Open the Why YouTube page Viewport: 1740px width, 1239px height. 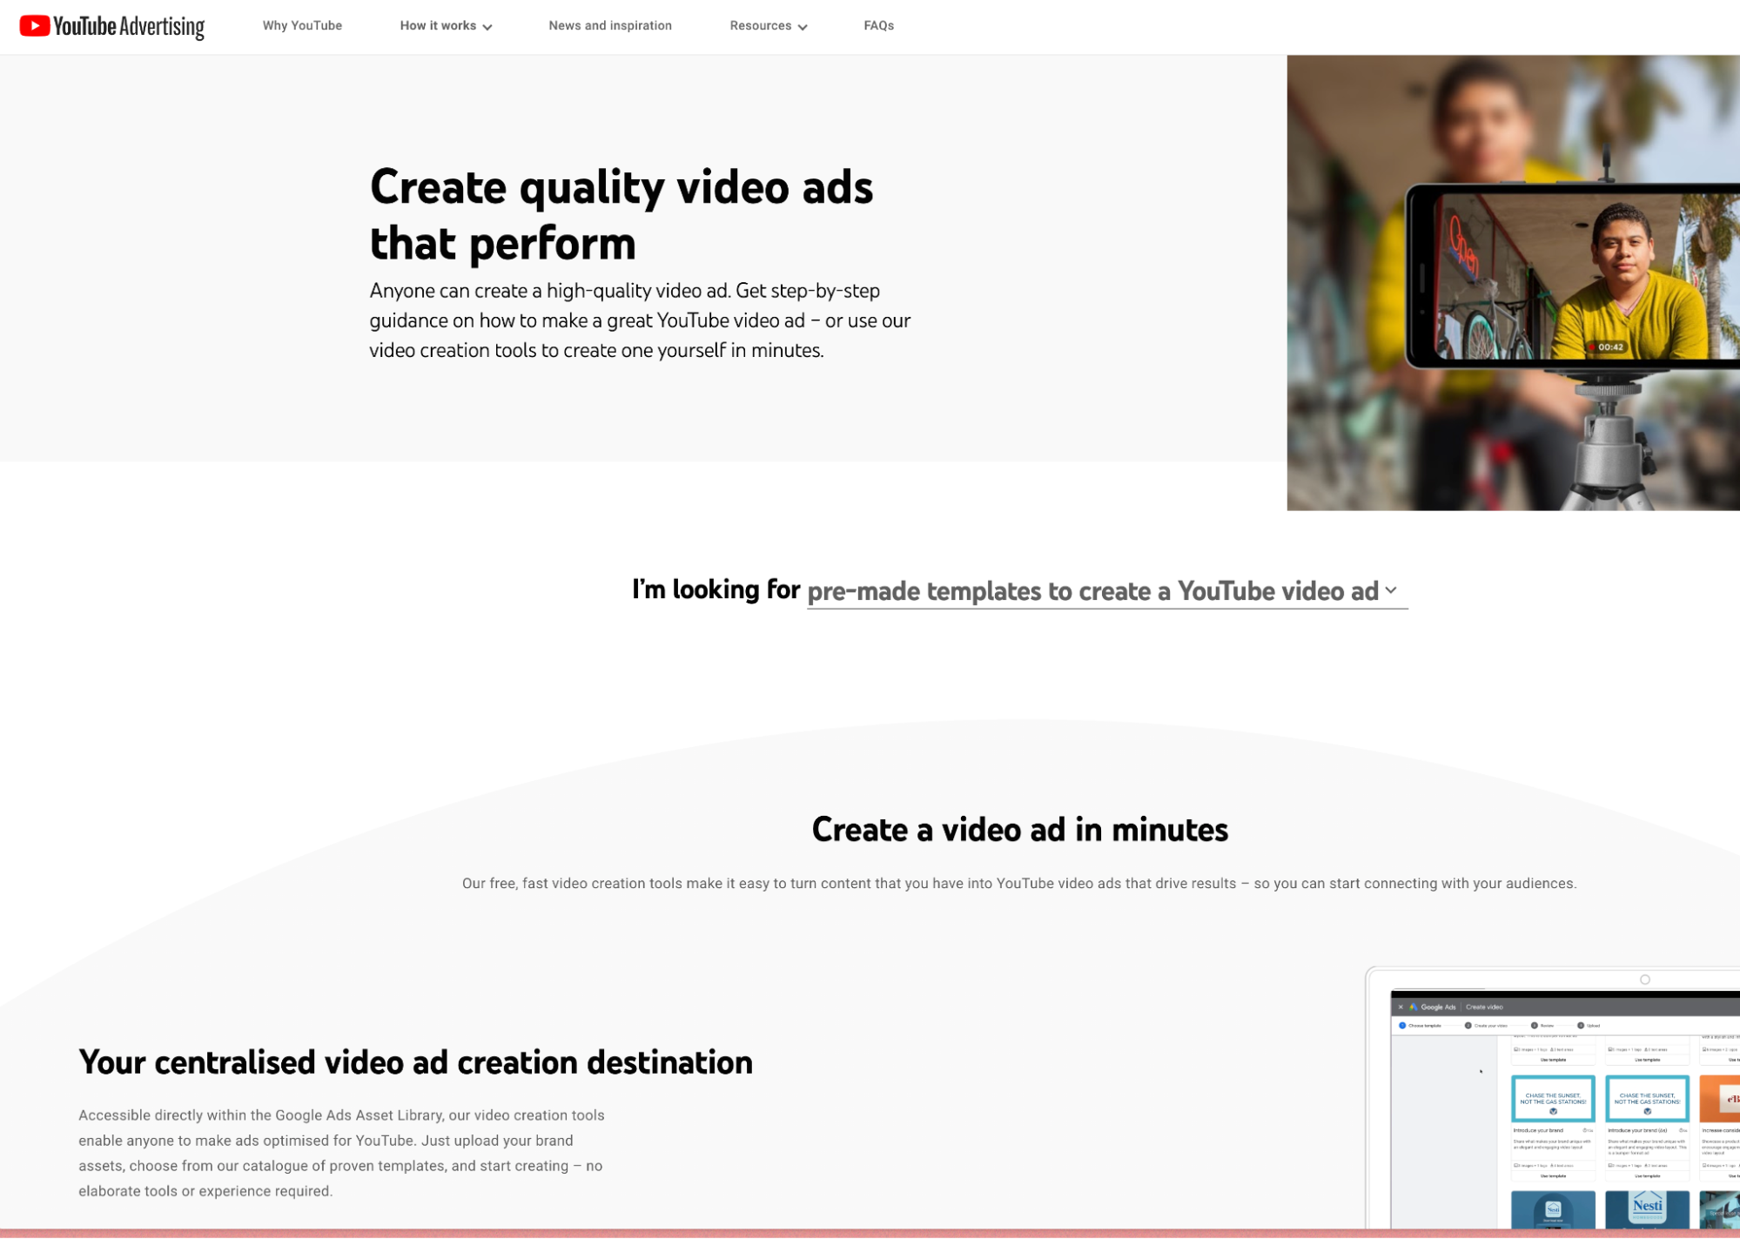[302, 26]
